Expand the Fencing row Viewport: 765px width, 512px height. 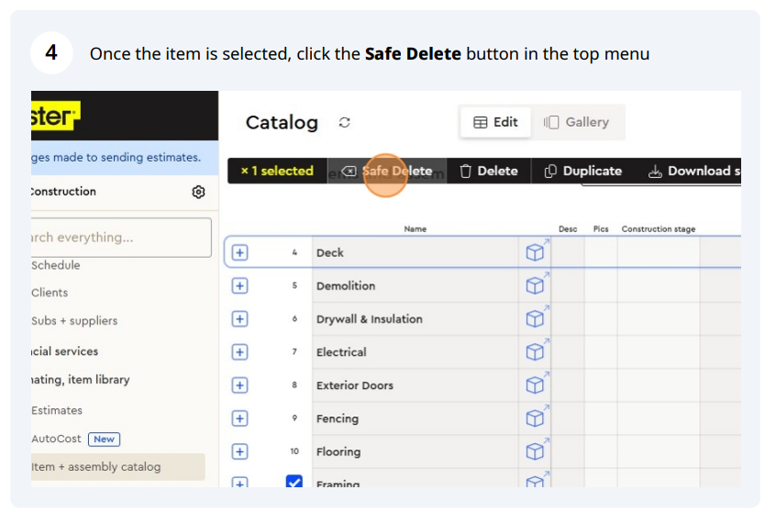tap(239, 418)
